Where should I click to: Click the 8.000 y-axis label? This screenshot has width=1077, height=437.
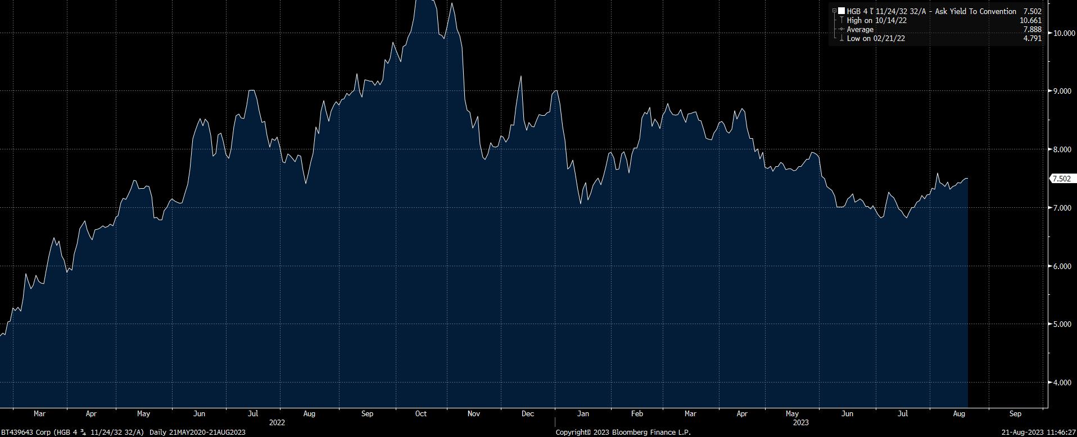pyautogui.click(x=1062, y=149)
